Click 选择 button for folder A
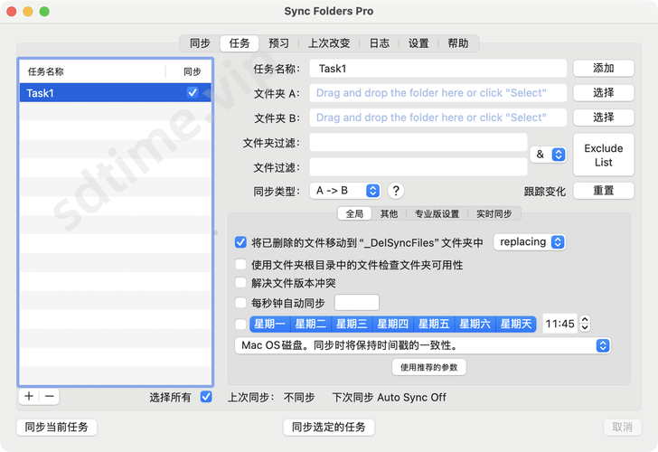Image resolution: width=658 pixels, height=452 pixels. tap(603, 92)
